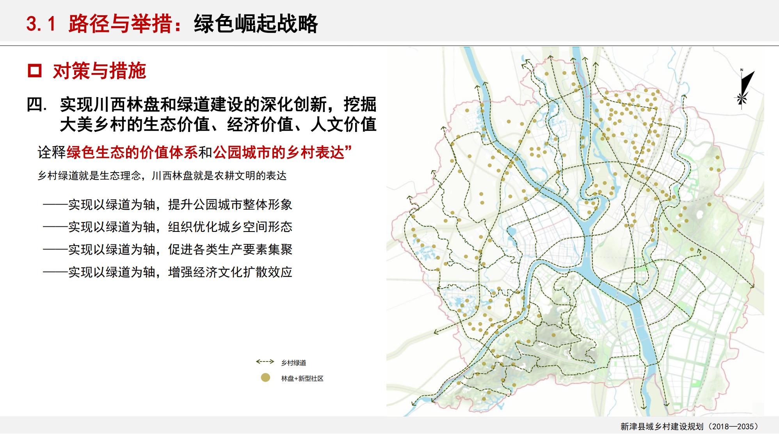779x438 pixels.
Task: Click the line '大美乡村的生态价值、经济价值、人文价值'
Action: 218,125
